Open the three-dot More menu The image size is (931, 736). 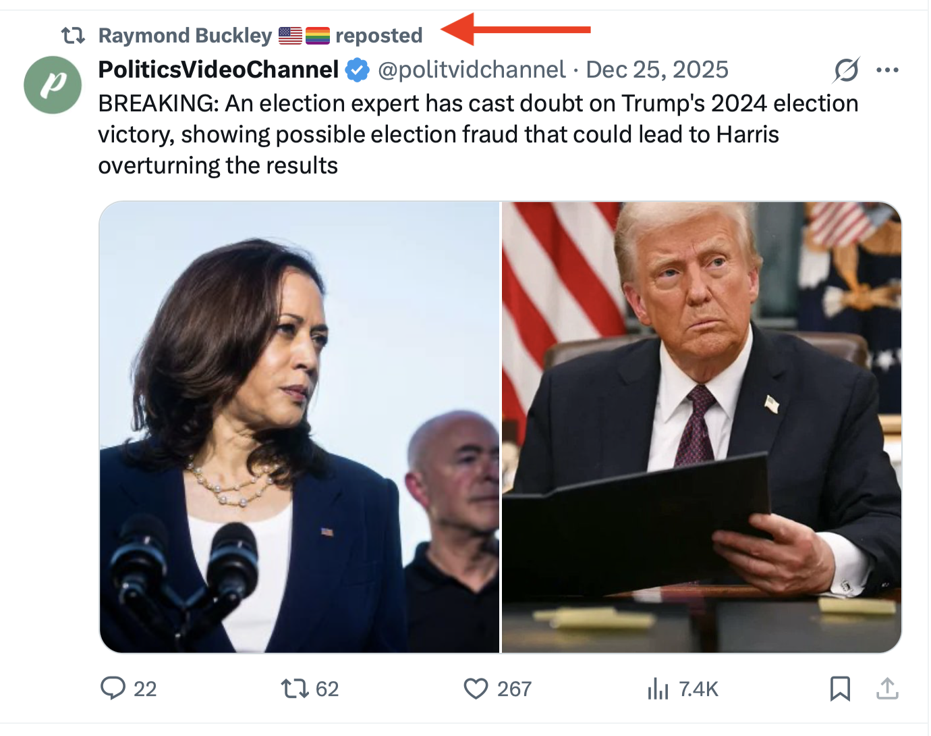point(887,70)
